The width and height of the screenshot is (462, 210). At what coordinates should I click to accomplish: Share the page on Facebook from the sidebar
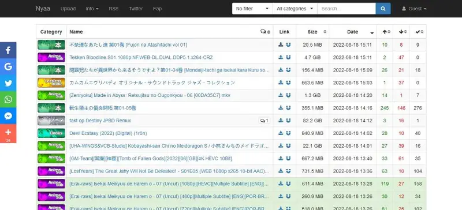[x=8, y=50]
